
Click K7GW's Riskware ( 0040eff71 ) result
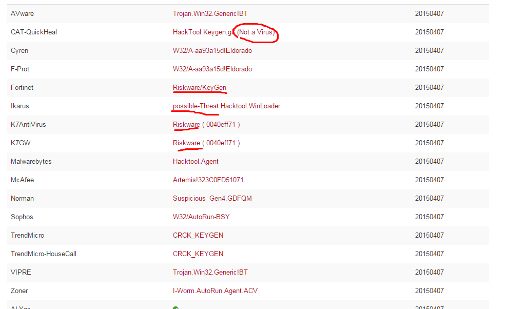point(206,143)
